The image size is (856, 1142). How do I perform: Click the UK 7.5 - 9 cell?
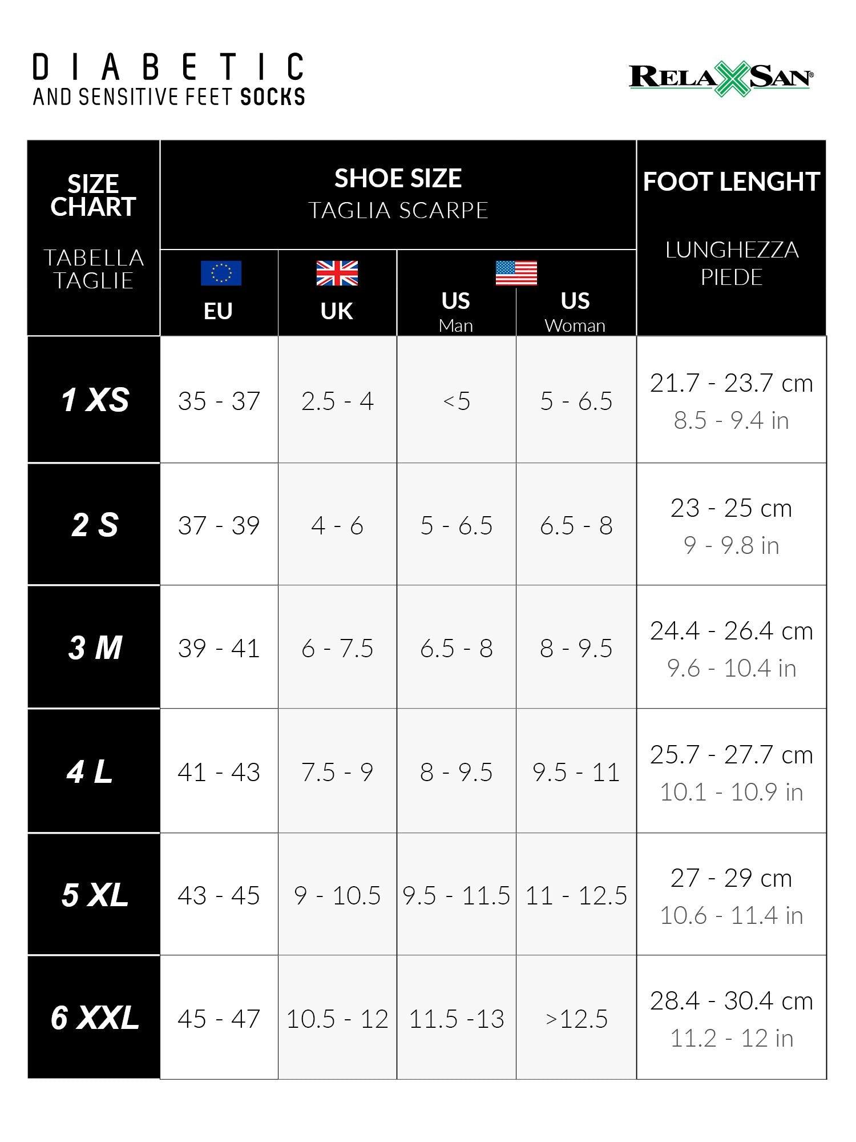click(x=337, y=772)
